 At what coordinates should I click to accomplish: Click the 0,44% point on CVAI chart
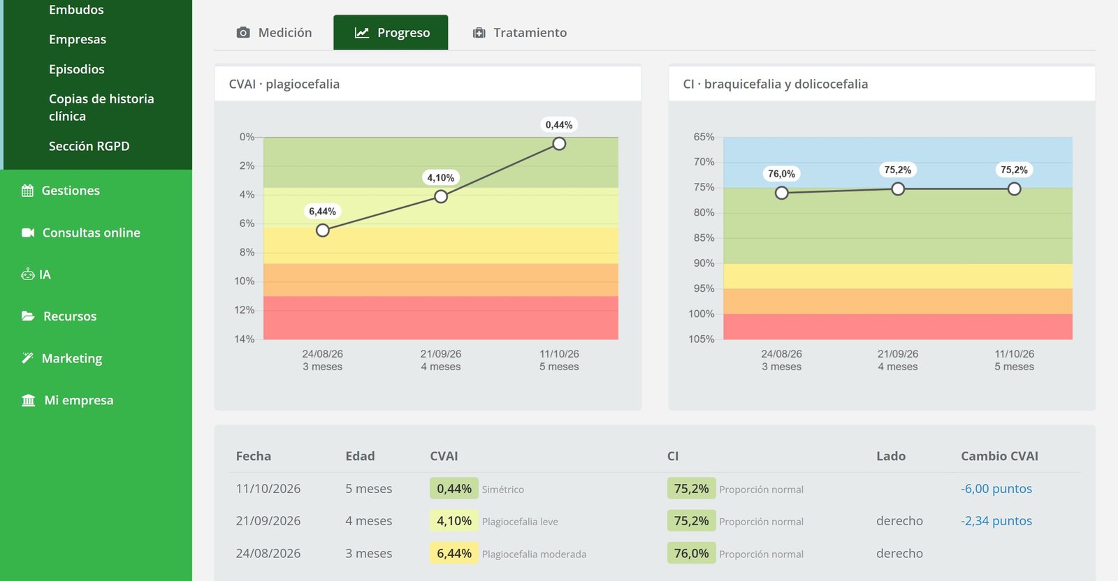559,144
